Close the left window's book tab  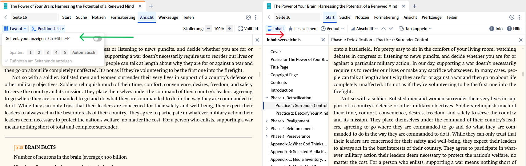click(x=140, y=6)
